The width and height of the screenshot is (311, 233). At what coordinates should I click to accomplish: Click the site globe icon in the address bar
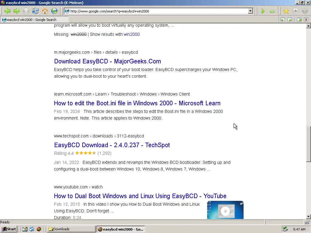(x=67, y=11)
